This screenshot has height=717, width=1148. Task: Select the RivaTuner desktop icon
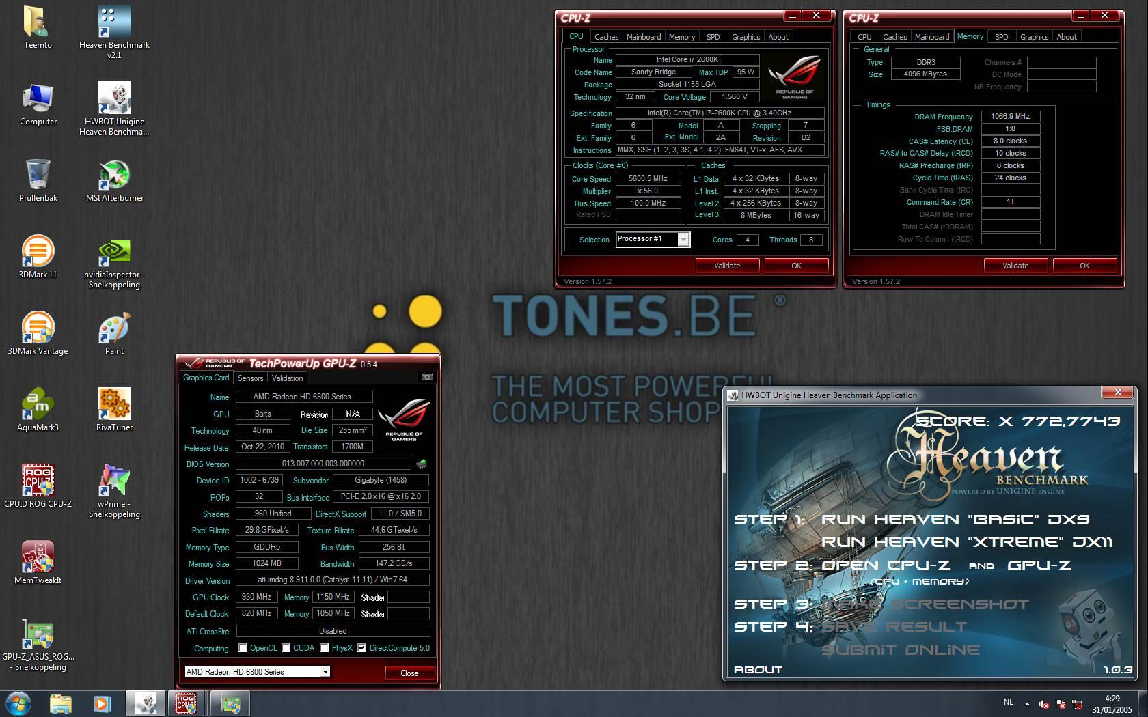point(114,410)
